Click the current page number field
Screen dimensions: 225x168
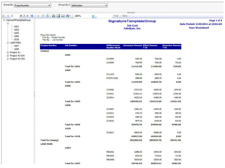[14, 16]
